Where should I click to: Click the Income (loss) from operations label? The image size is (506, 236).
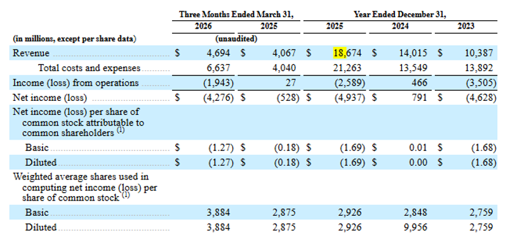(x=76, y=83)
